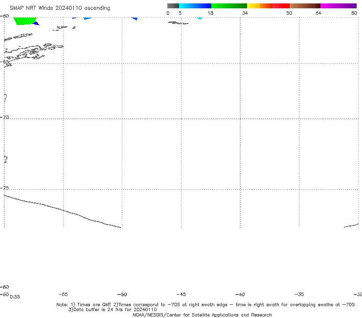Click the longitude label -55
The image size is (362, 318).
coord(63,294)
